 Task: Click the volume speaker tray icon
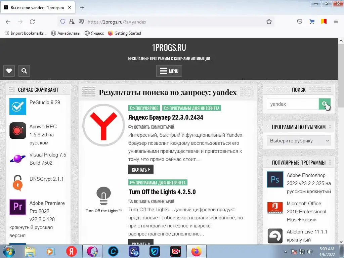pyautogui.click(x=310, y=252)
